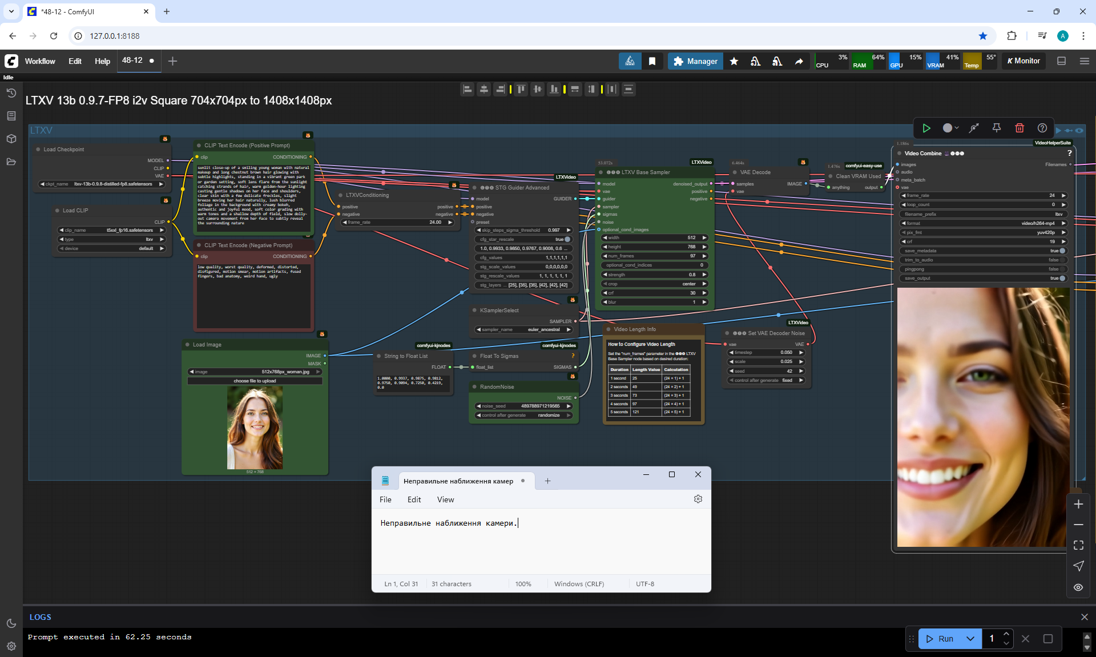Image resolution: width=1096 pixels, height=657 pixels.
Task: Toggle save_metadata switch in Video Combine
Action: point(1062,251)
